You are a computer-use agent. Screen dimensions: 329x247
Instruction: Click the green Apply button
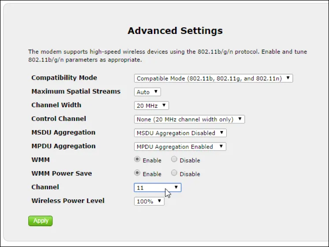tap(40, 221)
